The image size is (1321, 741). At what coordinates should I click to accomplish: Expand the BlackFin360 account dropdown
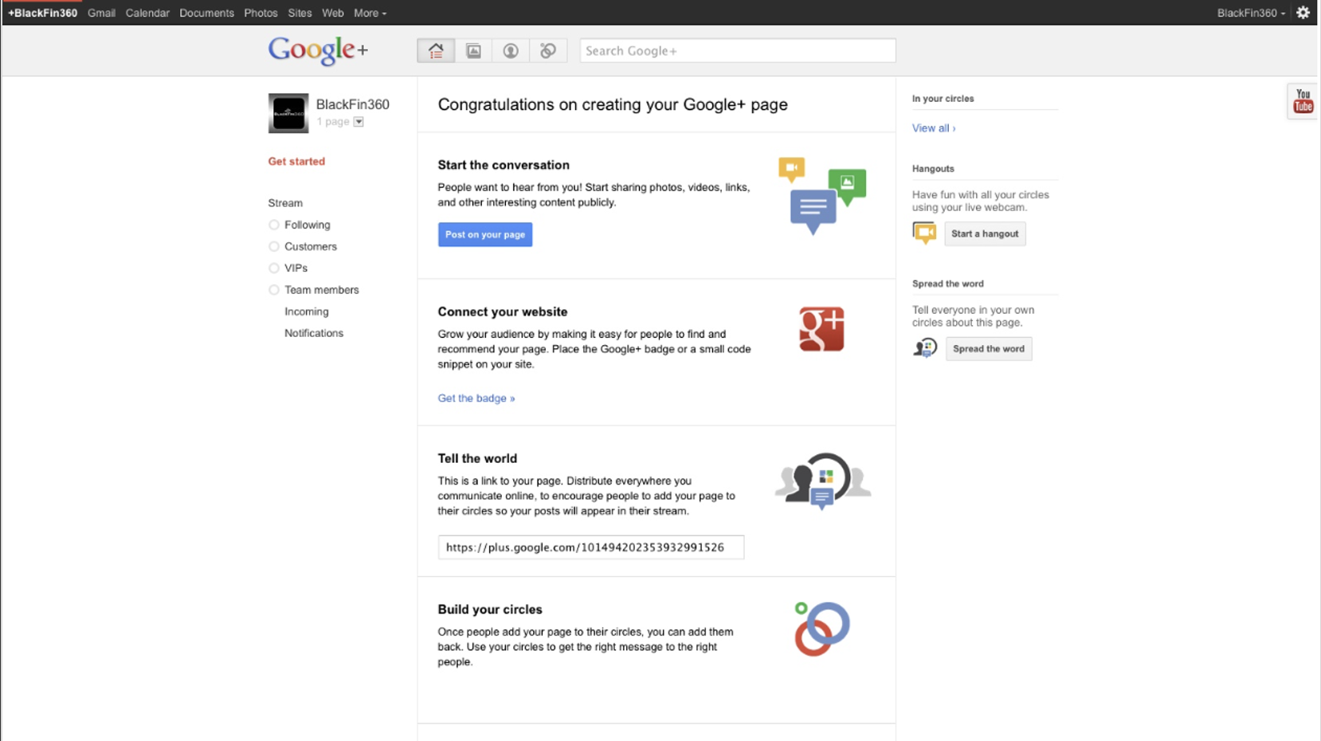[1251, 13]
